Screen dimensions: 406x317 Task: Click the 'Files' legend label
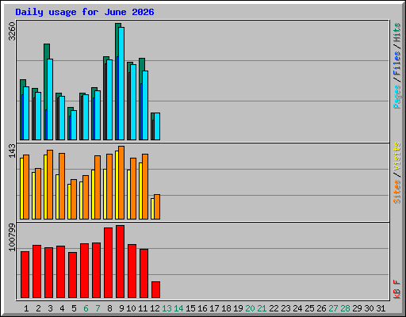pos(397,63)
